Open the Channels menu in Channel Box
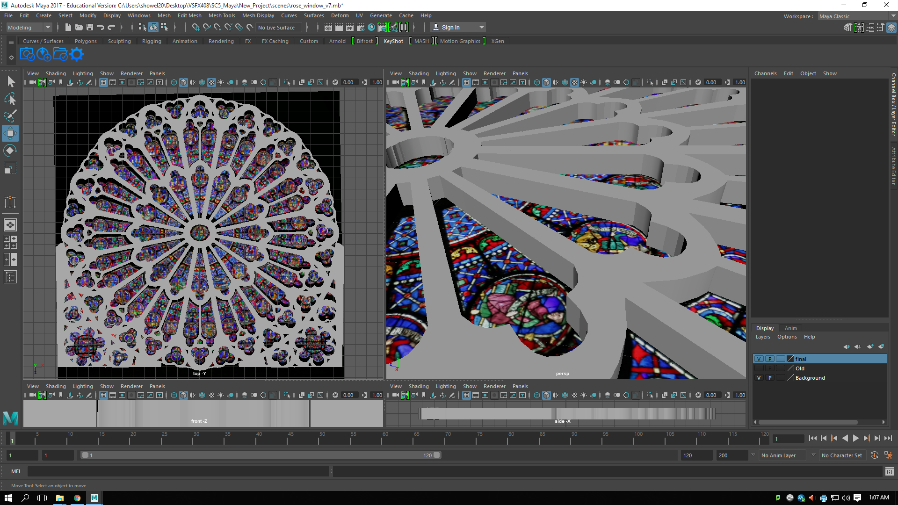 pos(765,73)
